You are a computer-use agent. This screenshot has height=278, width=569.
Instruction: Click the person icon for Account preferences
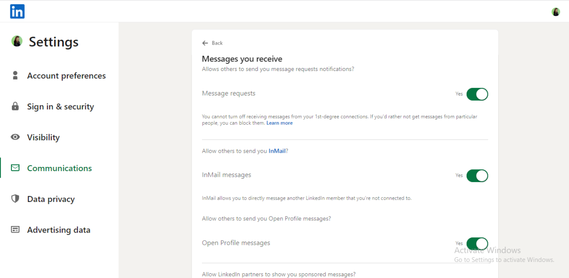(16, 76)
